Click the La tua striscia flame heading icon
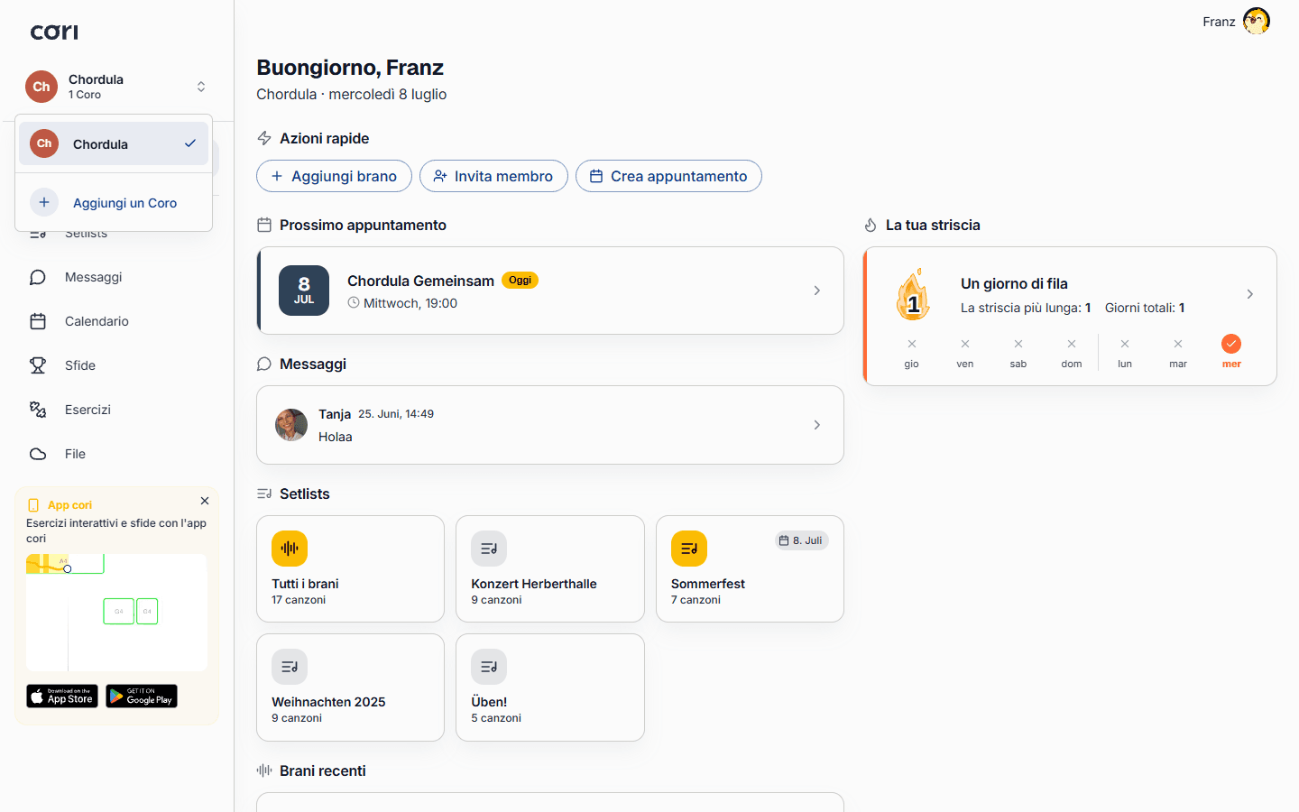Screen dimensions: 1299x812 pos(871,225)
